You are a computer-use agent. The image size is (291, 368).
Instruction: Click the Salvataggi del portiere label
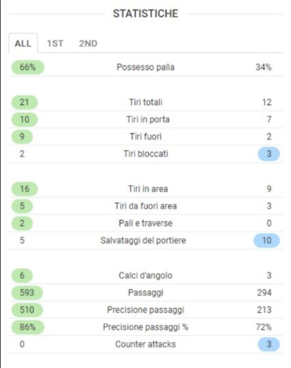(x=143, y=241)
